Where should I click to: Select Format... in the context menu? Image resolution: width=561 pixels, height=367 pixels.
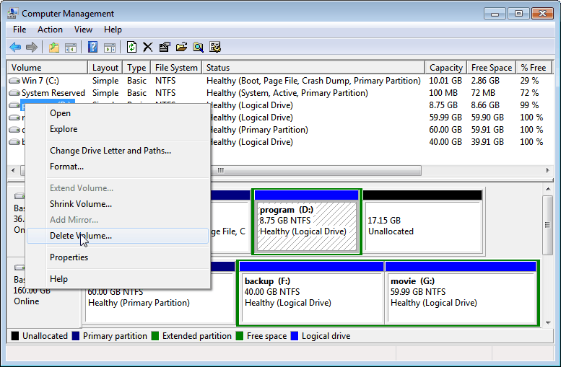(118, 167)
